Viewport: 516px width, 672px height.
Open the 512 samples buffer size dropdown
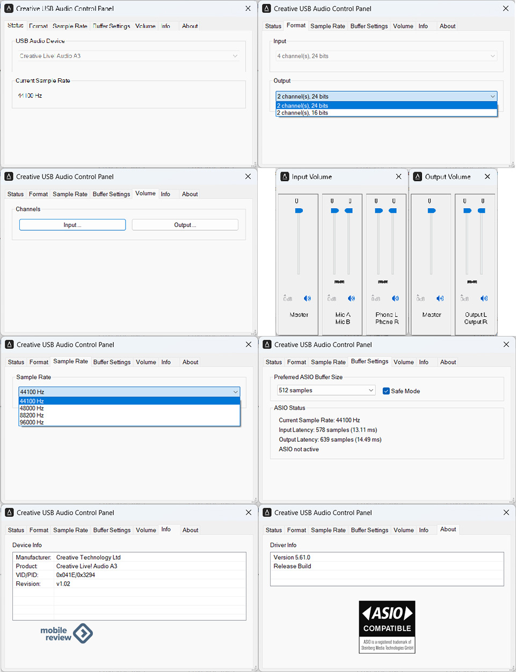pyautogui.click(x=326, y=390)
